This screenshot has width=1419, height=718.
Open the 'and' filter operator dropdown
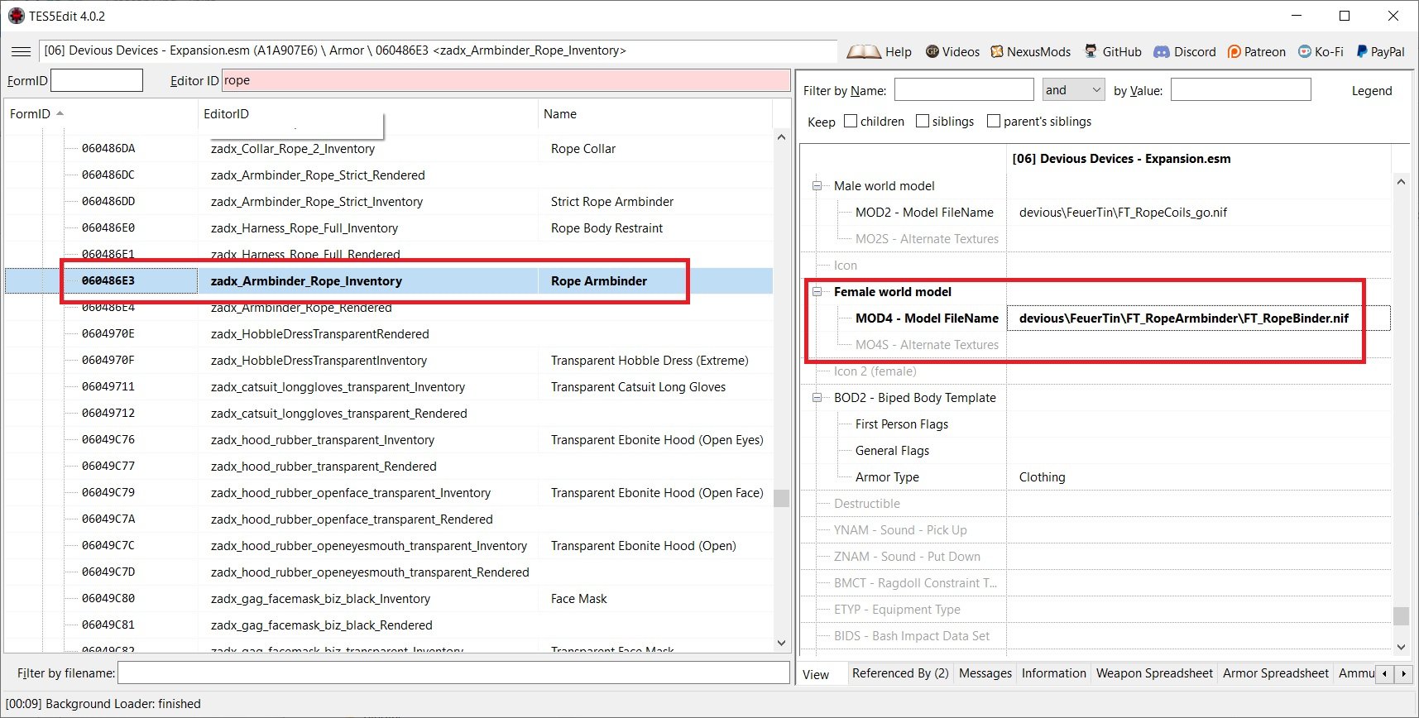(x=1073, y=89)
